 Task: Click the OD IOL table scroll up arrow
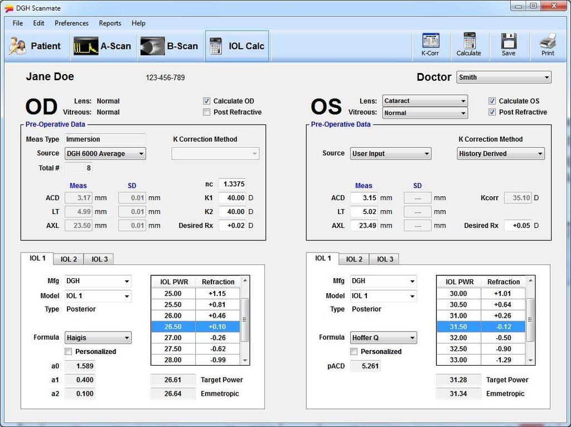245,280
